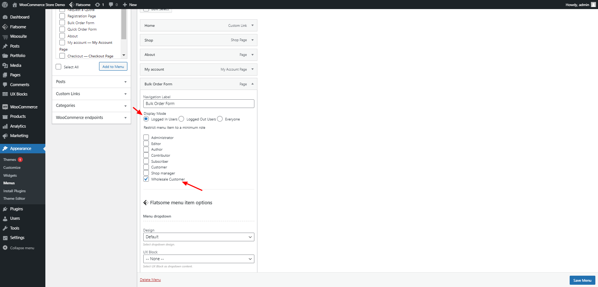Open the site home icon in admin bar
The width and height of the screenshot is (598, 287).
point(14,5)
